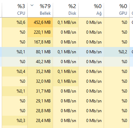Sort by the CPU column header

[x=15, y=10]
